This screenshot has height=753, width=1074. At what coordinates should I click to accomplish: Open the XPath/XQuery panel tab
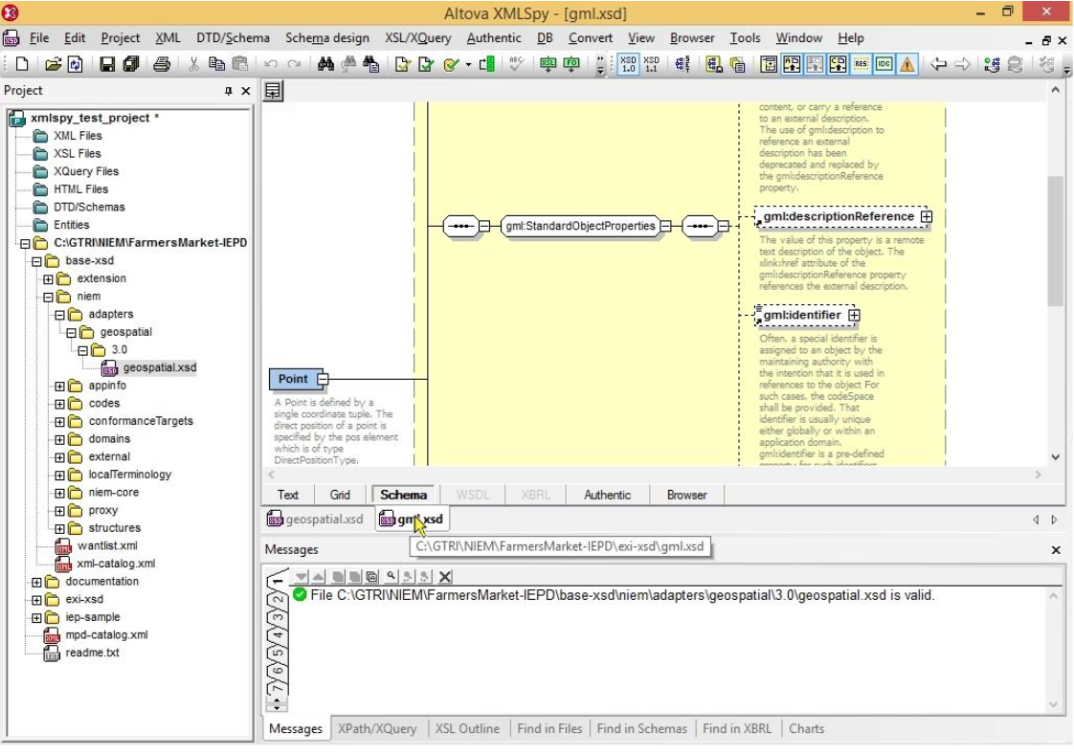(377, 728)
